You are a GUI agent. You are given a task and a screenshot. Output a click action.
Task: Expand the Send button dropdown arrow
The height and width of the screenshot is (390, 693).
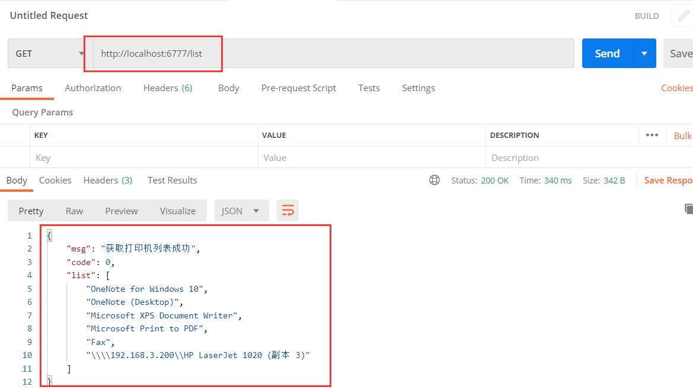pyautogui.click(x=644, y=53)
